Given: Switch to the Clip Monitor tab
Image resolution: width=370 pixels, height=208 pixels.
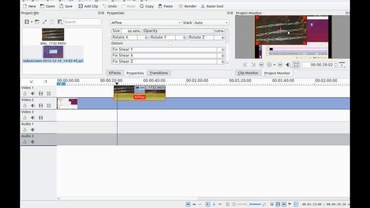Looking at the screenshot, I should tap(248, 73).
